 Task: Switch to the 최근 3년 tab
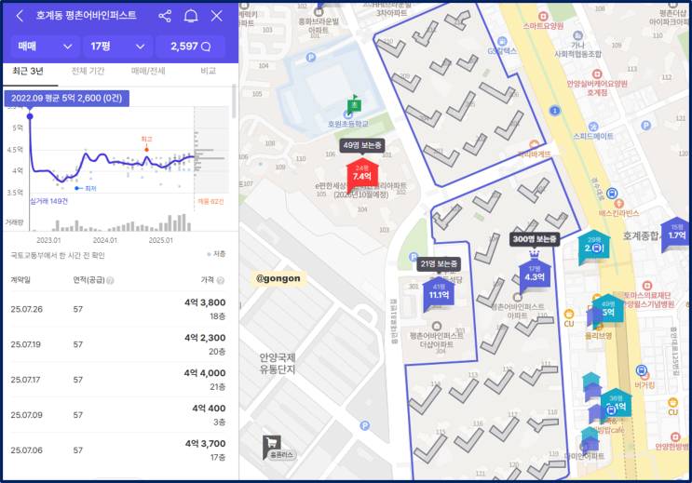tap(28, 71)
